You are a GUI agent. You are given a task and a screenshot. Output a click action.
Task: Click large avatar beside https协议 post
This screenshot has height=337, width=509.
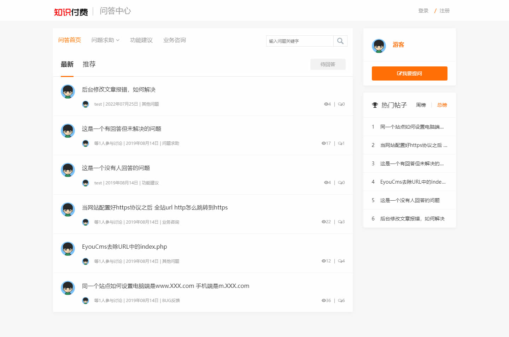point(68,209)
